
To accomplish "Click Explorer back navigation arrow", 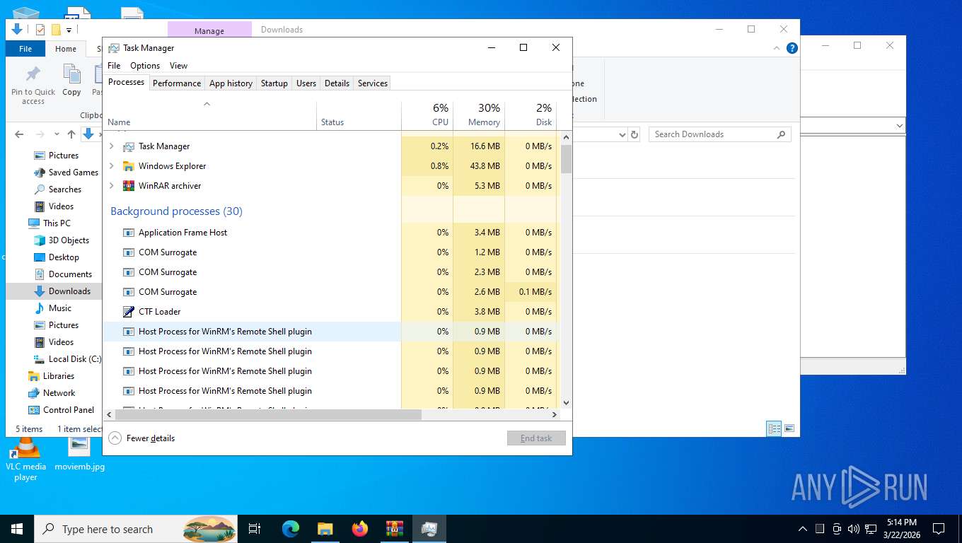I will pyautogui.click(x=19, y=134).
